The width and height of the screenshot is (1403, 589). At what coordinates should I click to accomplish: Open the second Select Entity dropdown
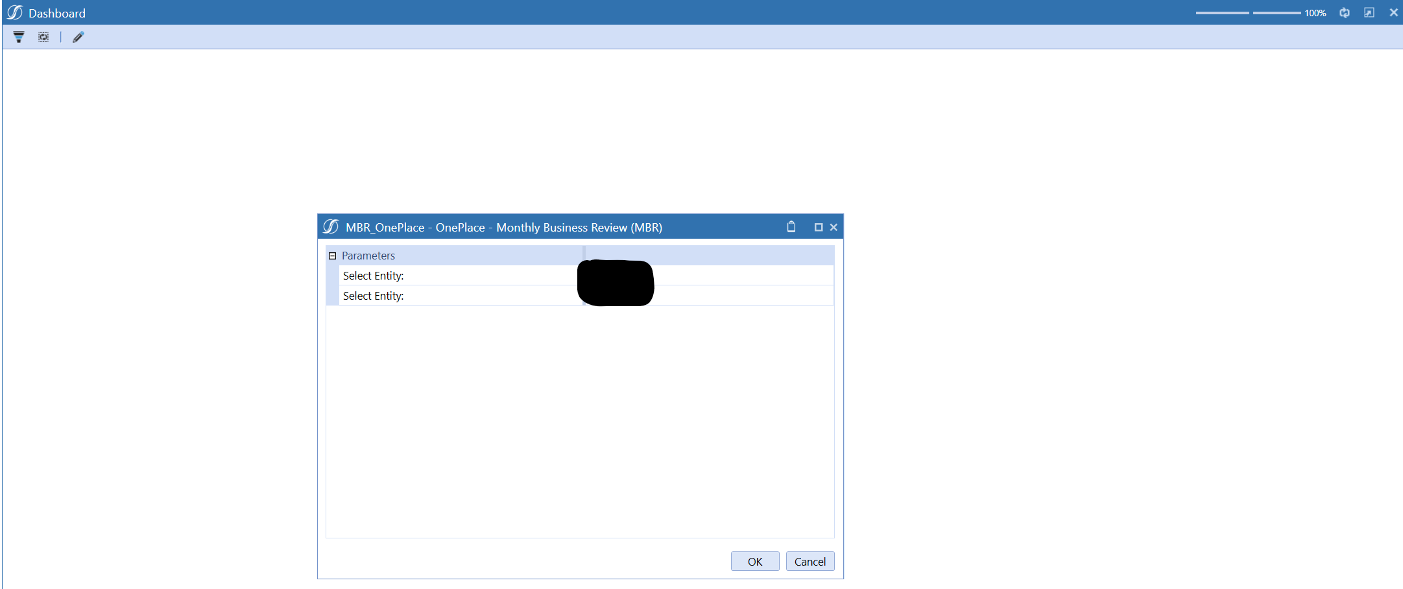click(x=707, y=296)
